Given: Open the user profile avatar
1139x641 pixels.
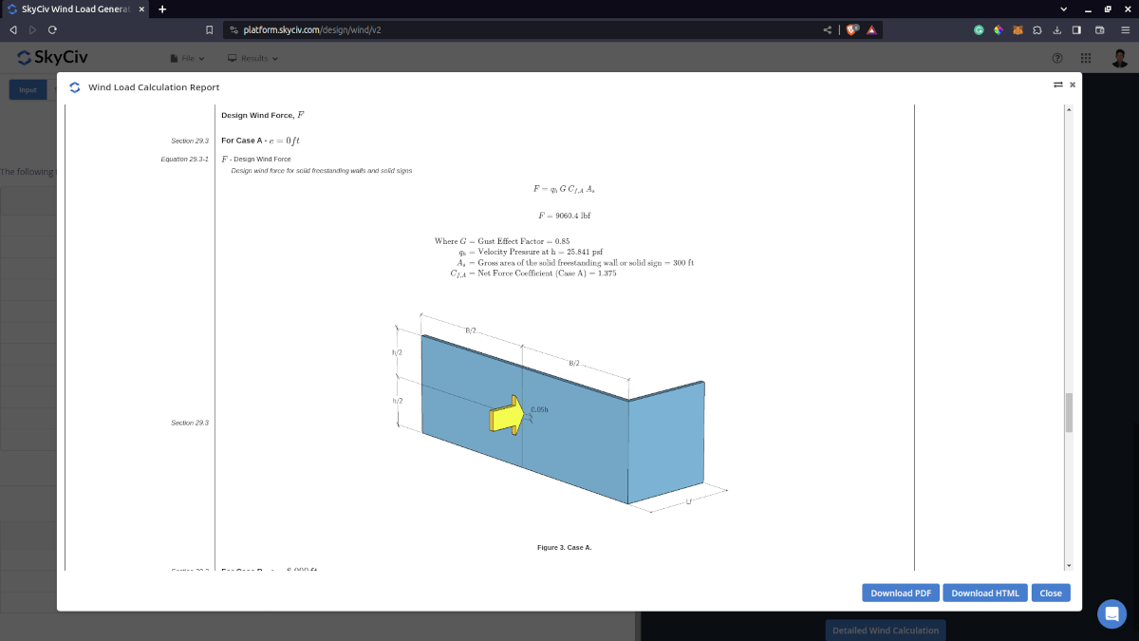Looking at the screenshot, I should point(1120,59).
